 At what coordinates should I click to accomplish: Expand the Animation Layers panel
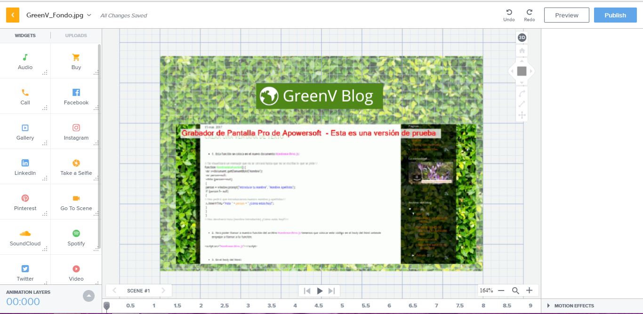(x=88, y=296)
